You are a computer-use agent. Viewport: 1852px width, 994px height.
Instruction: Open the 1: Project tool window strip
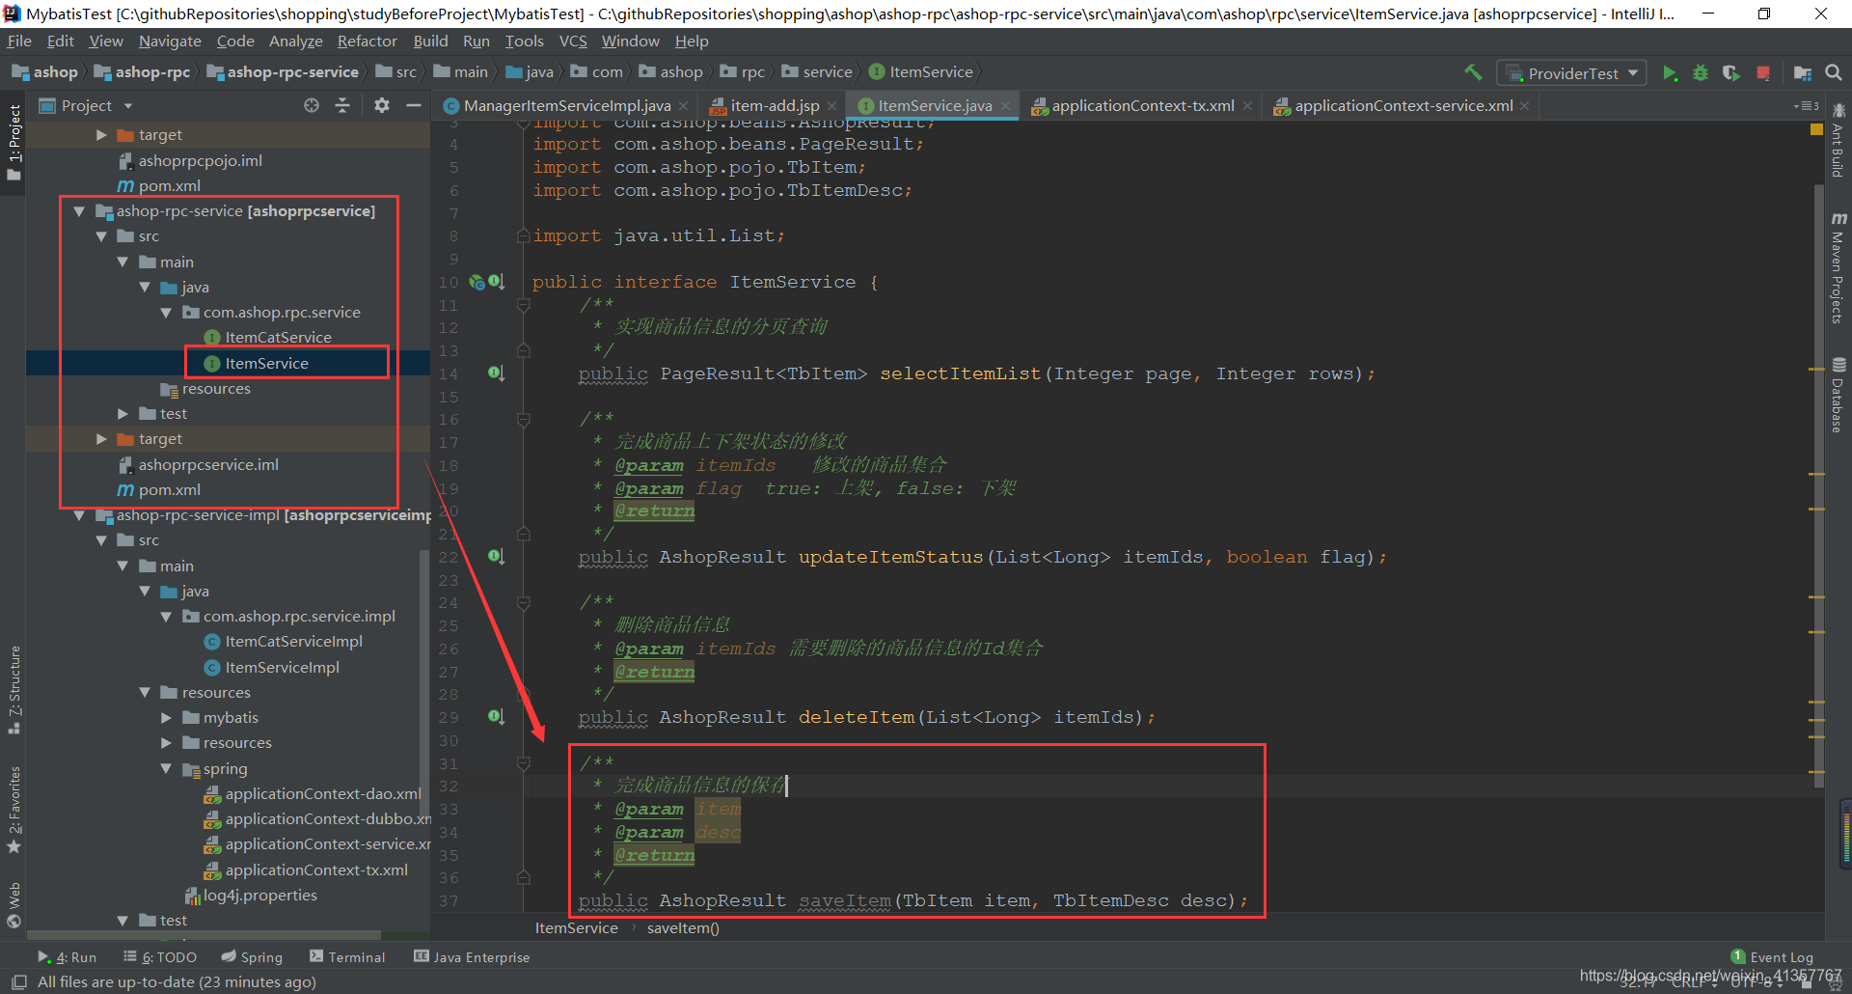click(x=14, y=143)
